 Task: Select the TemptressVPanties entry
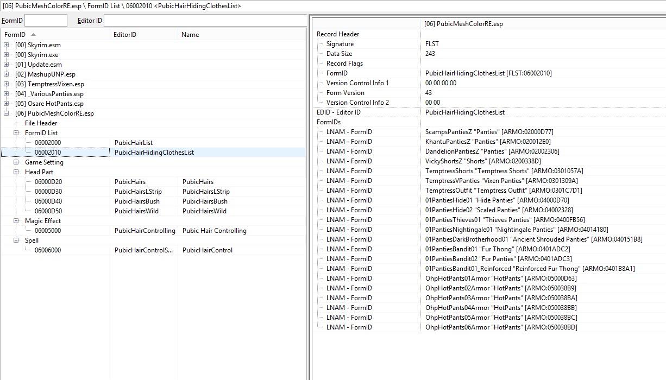tap(501, 181)
